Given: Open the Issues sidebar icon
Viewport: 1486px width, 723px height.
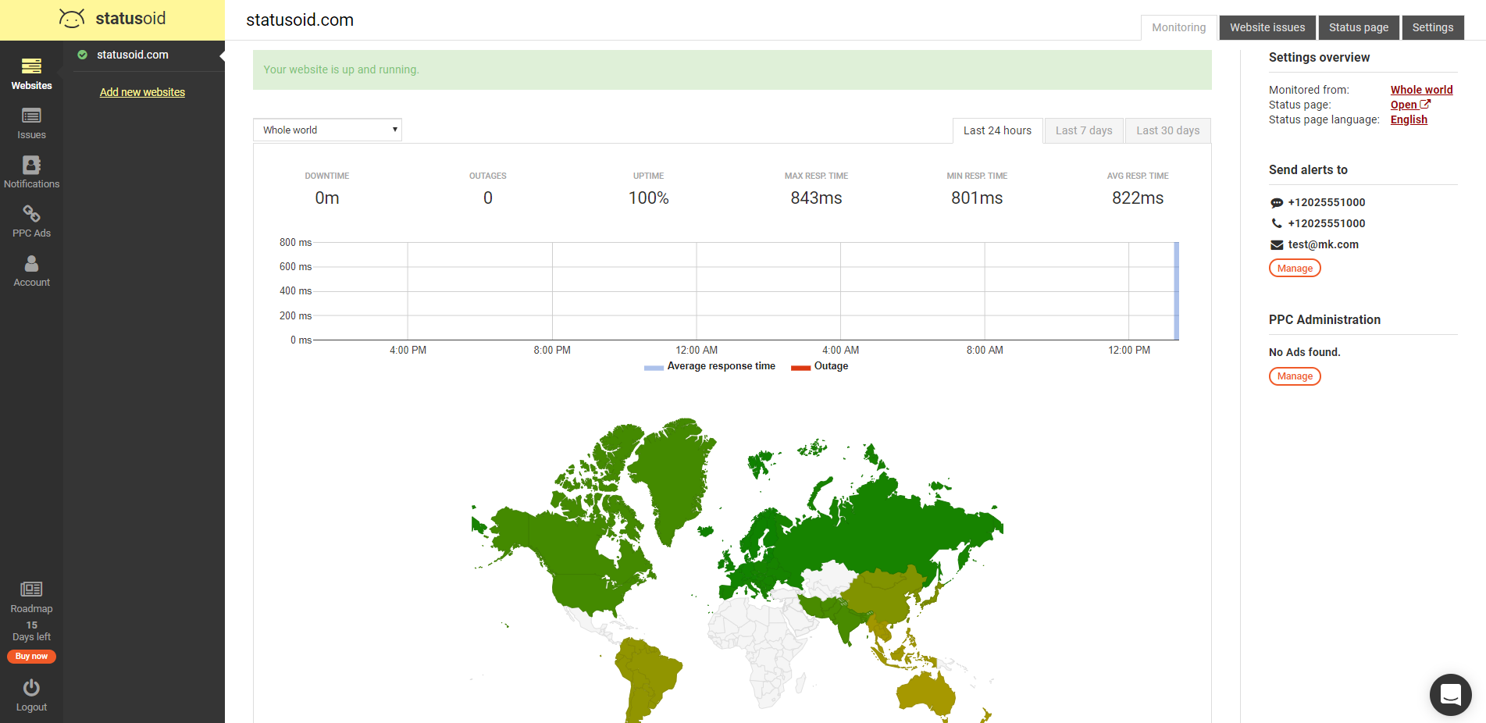Looking at the screenshot, I should tap(31, 116).
